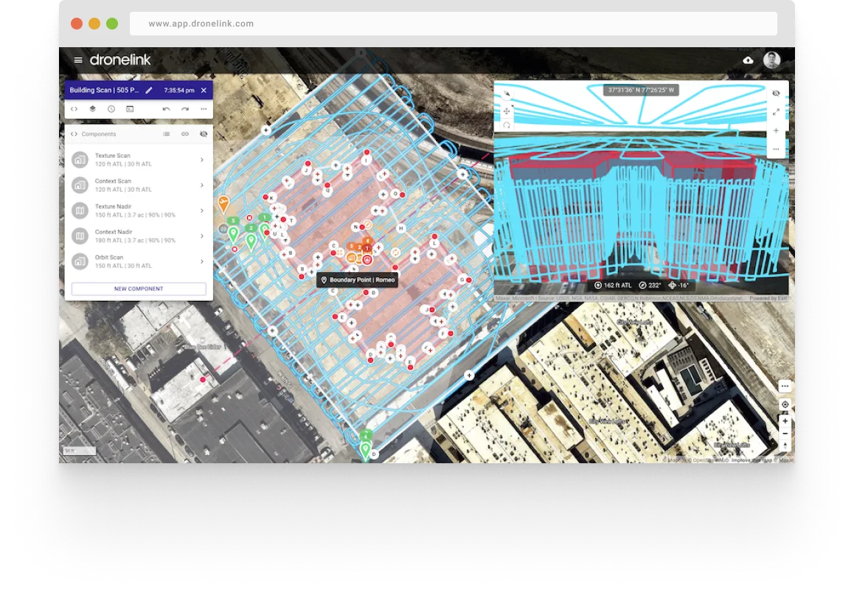The image size is (854, 596).
Task: Select the Context Scan facade icon
Action: [x=80, y=185]
